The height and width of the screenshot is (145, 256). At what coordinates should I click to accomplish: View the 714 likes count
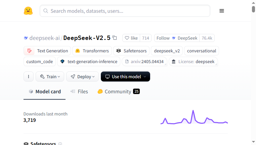145,38
